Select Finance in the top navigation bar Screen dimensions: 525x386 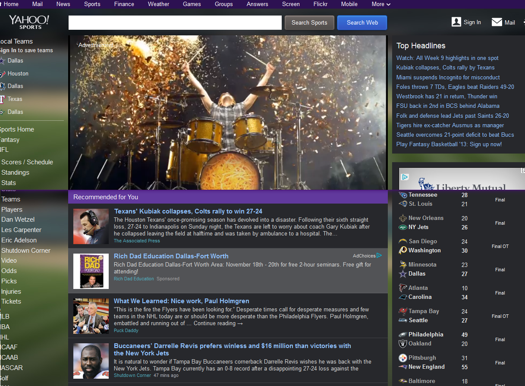pyautogui.click(x=124, y=4)
